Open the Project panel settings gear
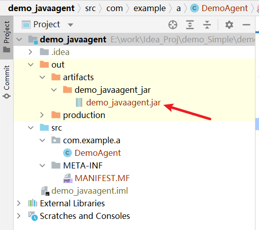This screenshot has height=230, width=259. [x=229, y=25]
